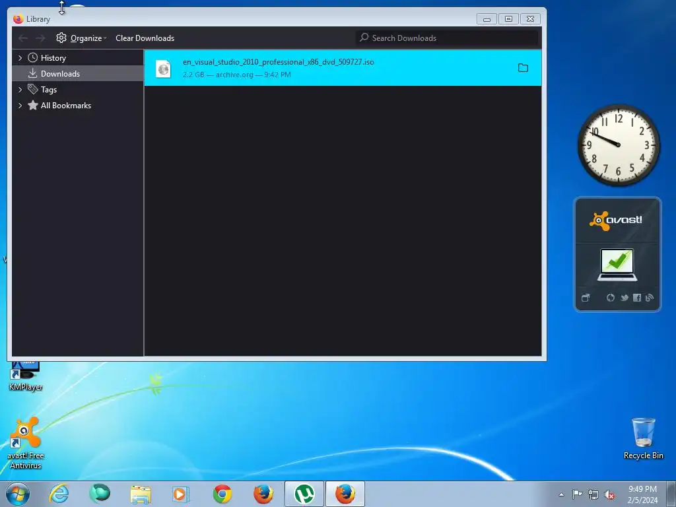The height and width of the screenshot is (507, 676).
Task: Open the Windows Start menu
Action: point(18,494)
